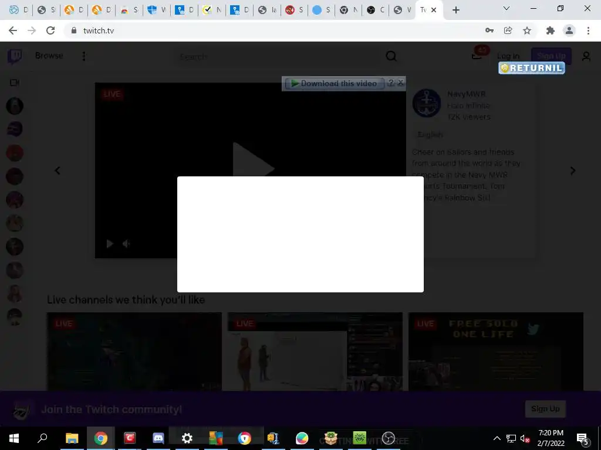Show hidden system tray icons
The image size is (601, 450).
coord(497,438)
